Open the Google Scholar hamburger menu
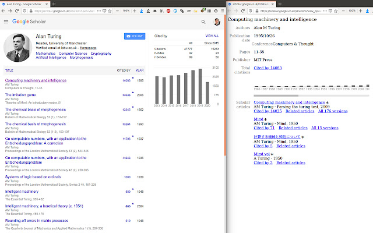Viewport: 373px width, 233px height. pyautogui.click(x=6, y=22)
